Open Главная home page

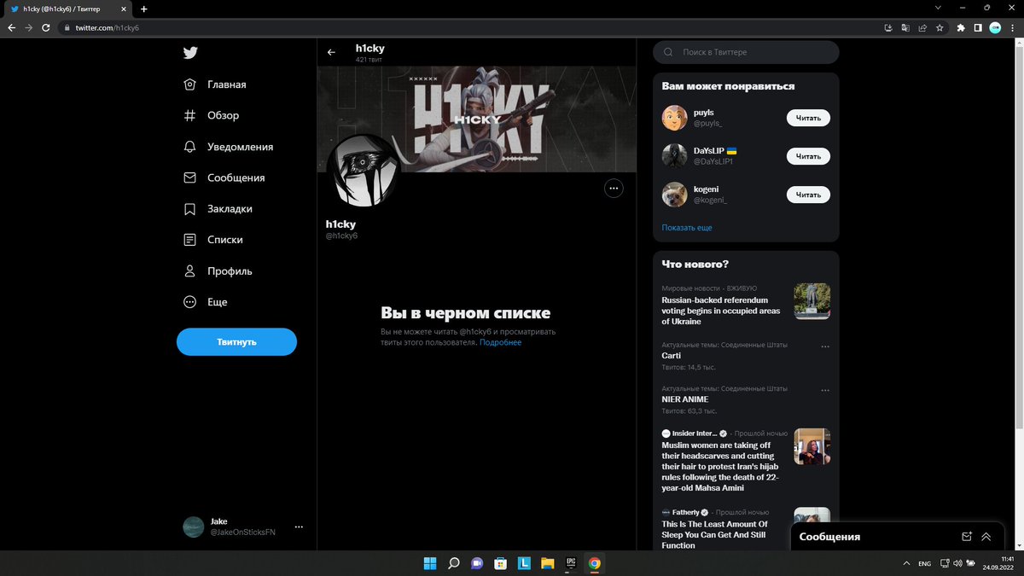click(215, 84)
